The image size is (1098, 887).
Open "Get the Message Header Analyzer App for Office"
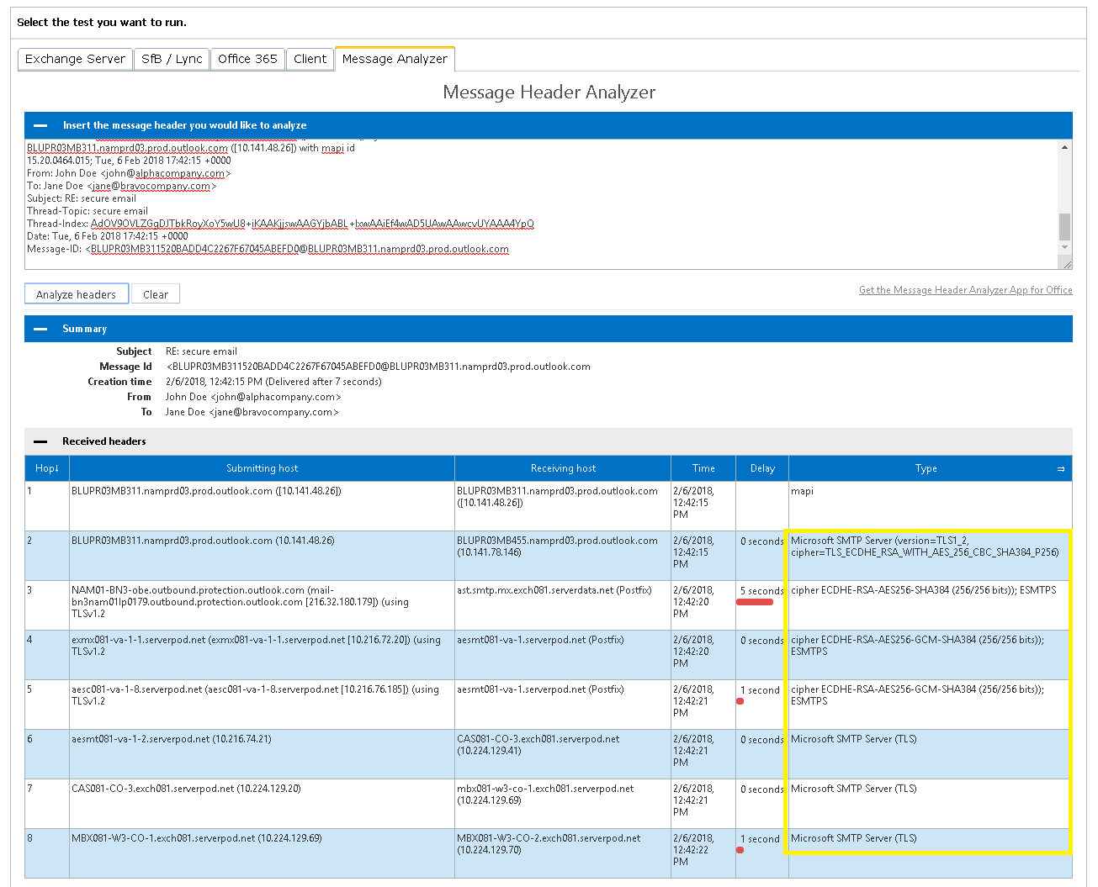click(965, 289)
